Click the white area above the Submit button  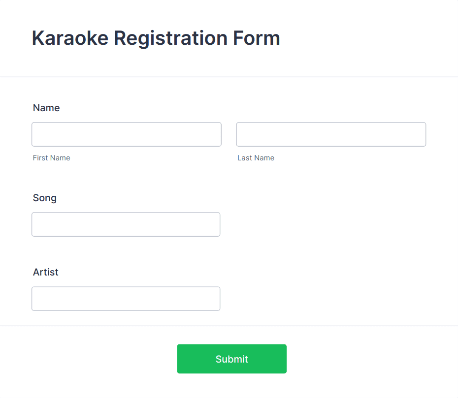tap(231, 336)
